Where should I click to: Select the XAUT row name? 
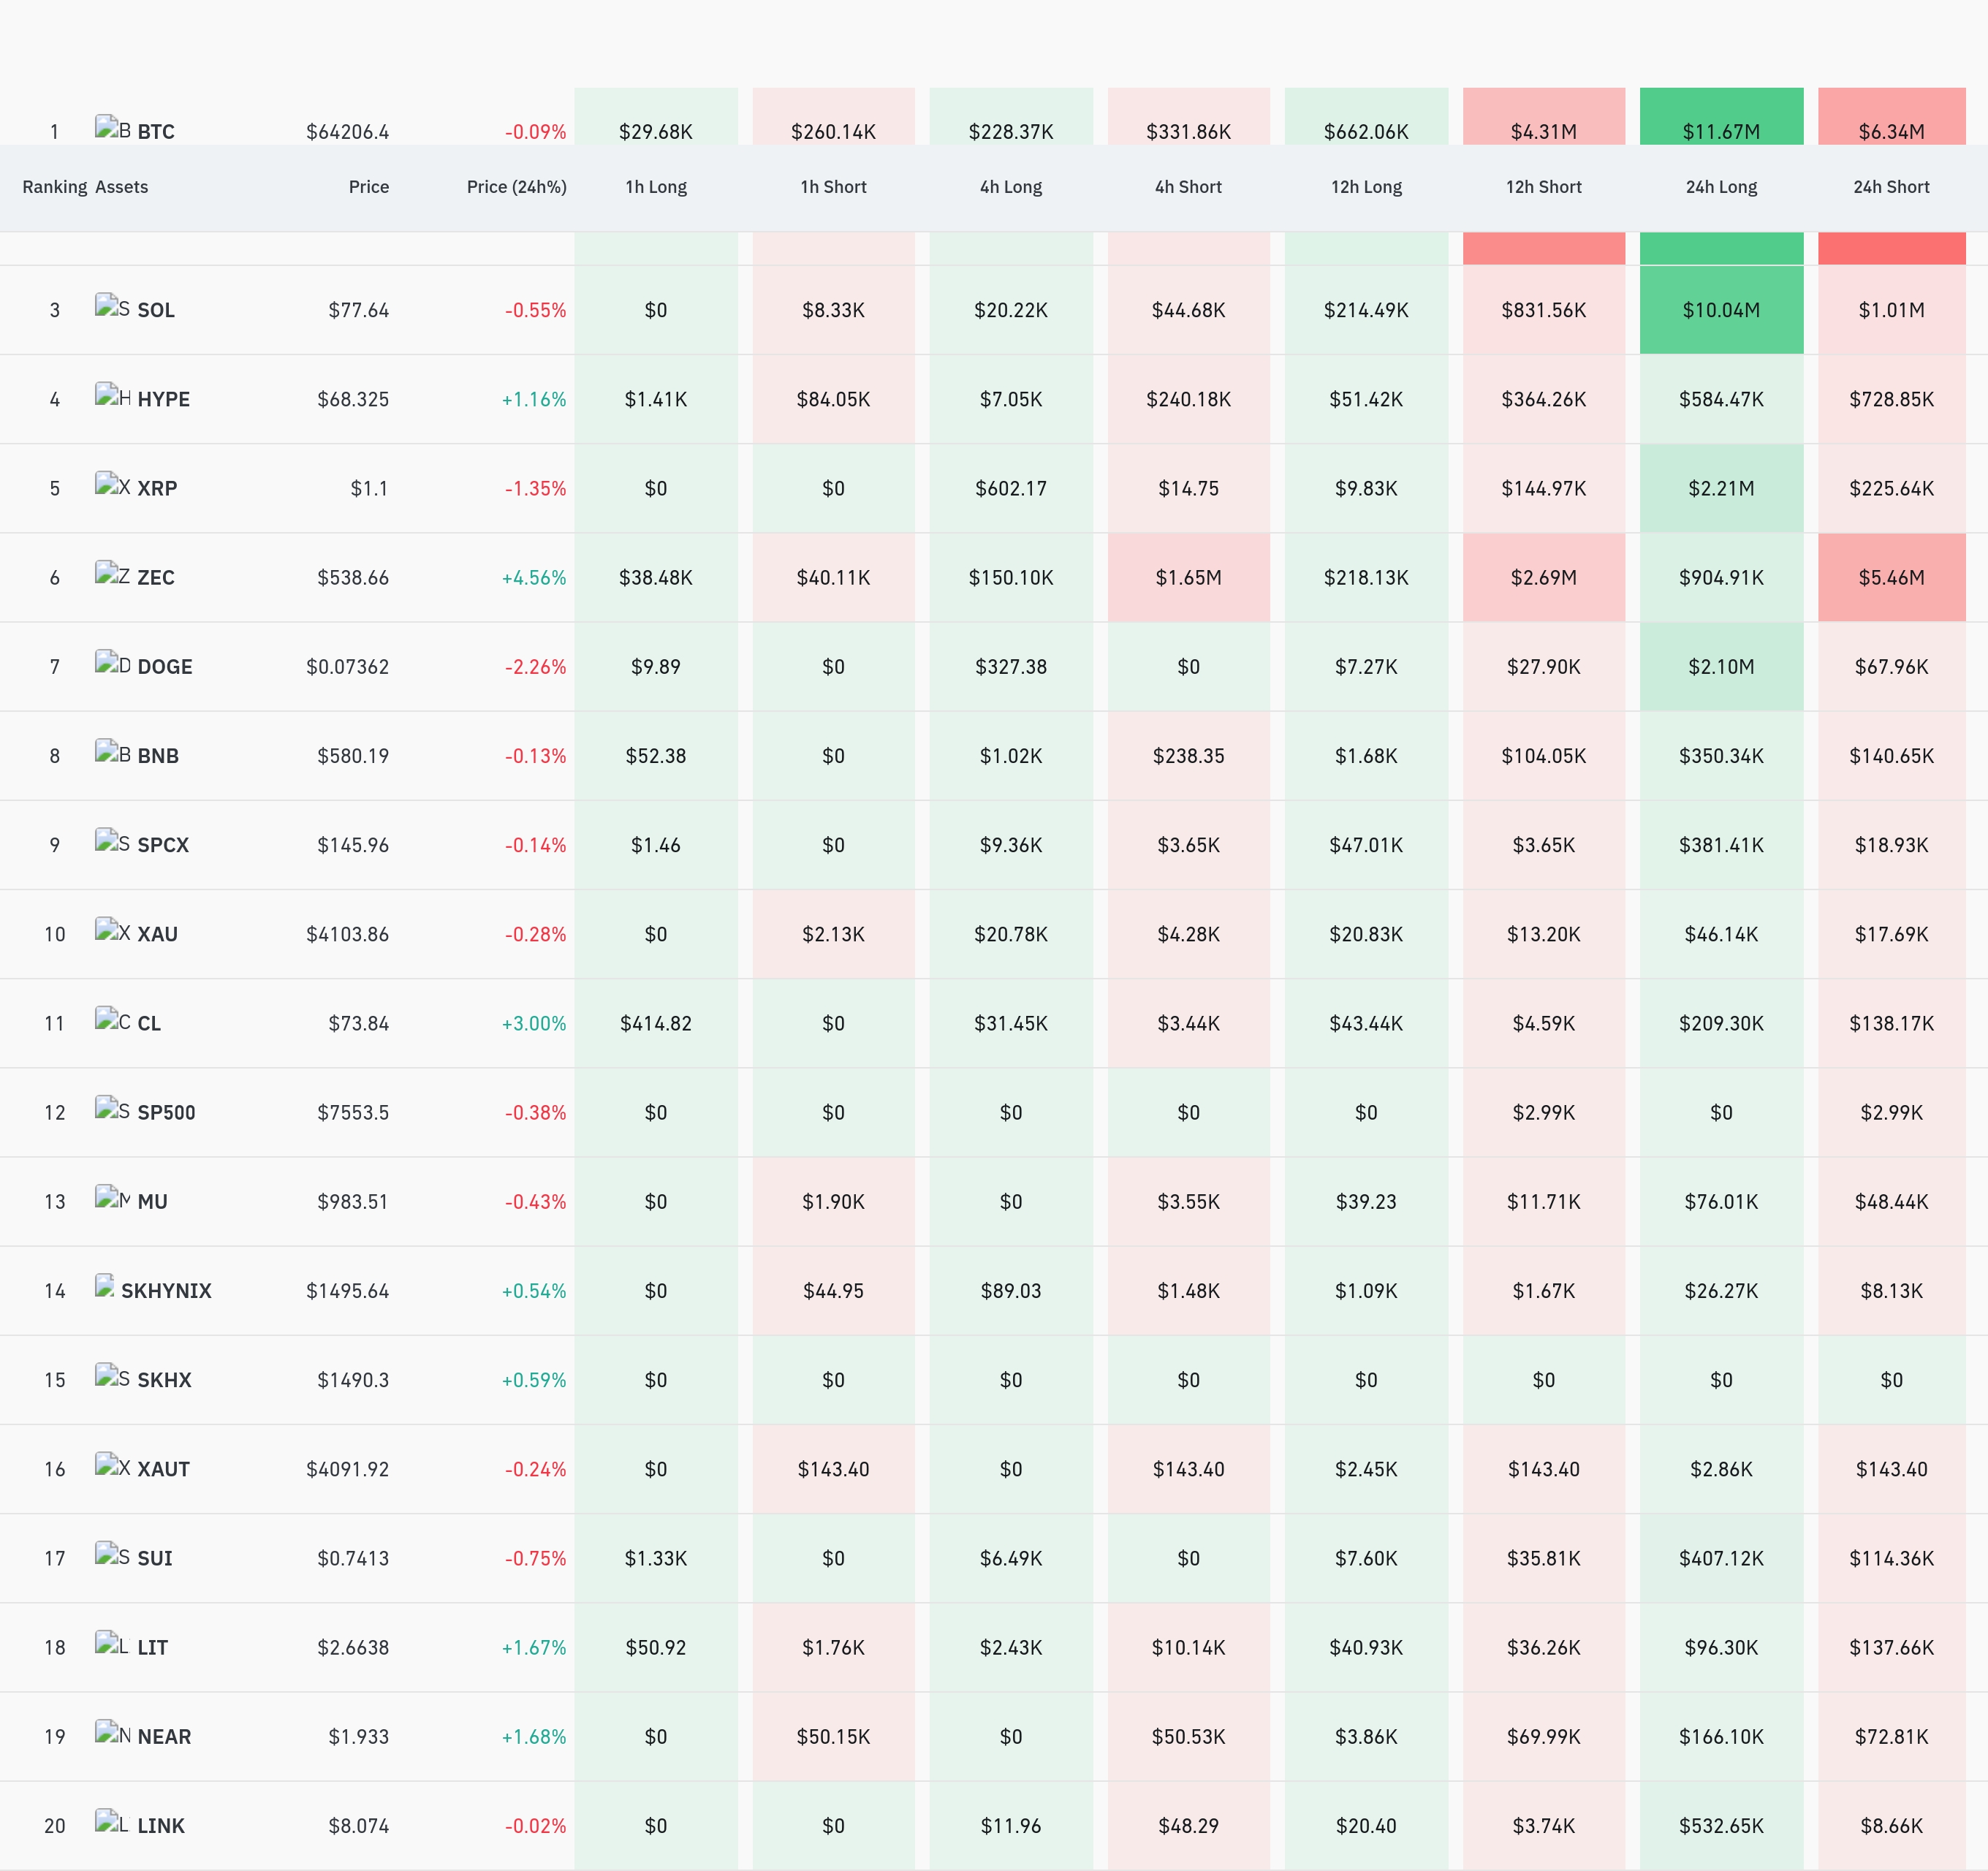click(x=163, y=1469)
